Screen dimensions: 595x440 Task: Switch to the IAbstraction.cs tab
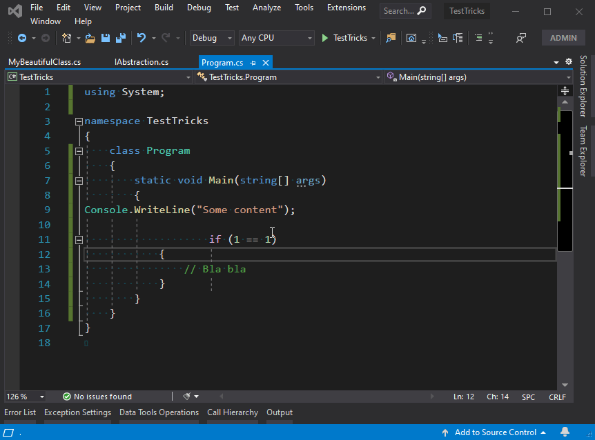point(142,62)
